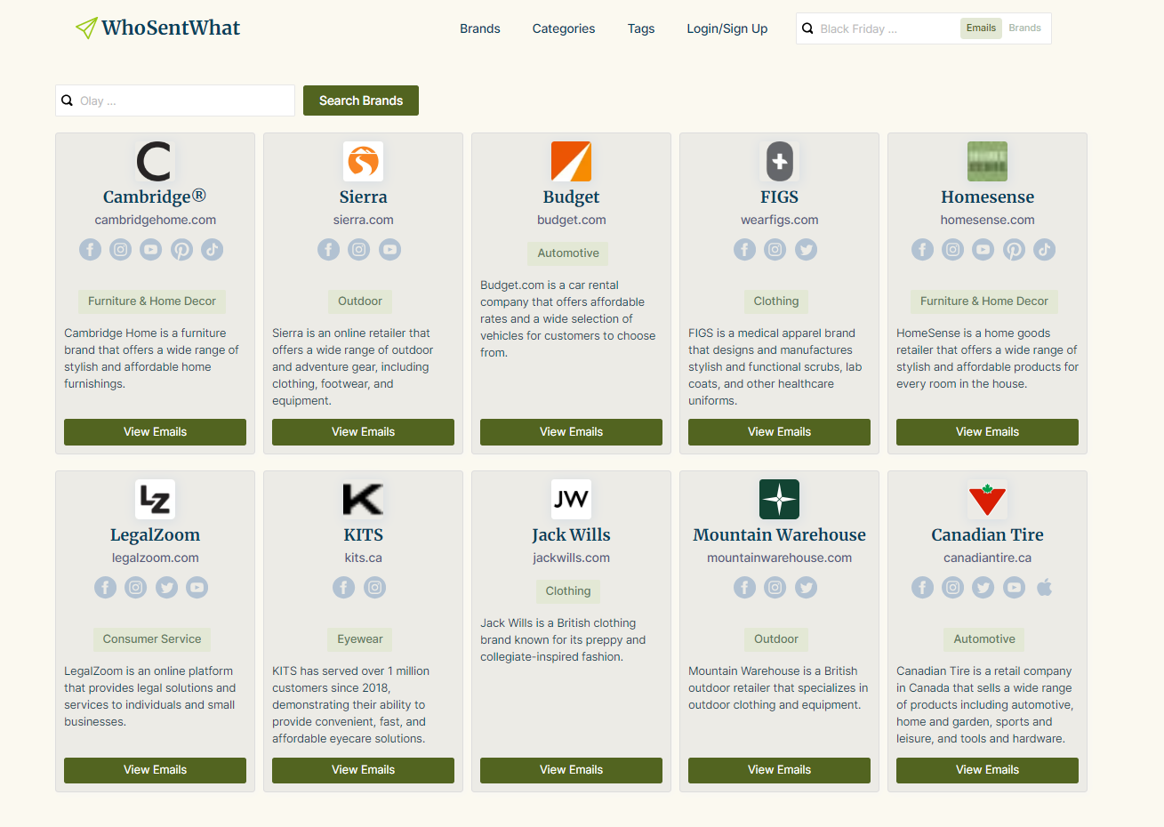The height and width of the screenshot is (827, 1164).
Task: Click the Search Brands button
Action: tap(361, 100)
